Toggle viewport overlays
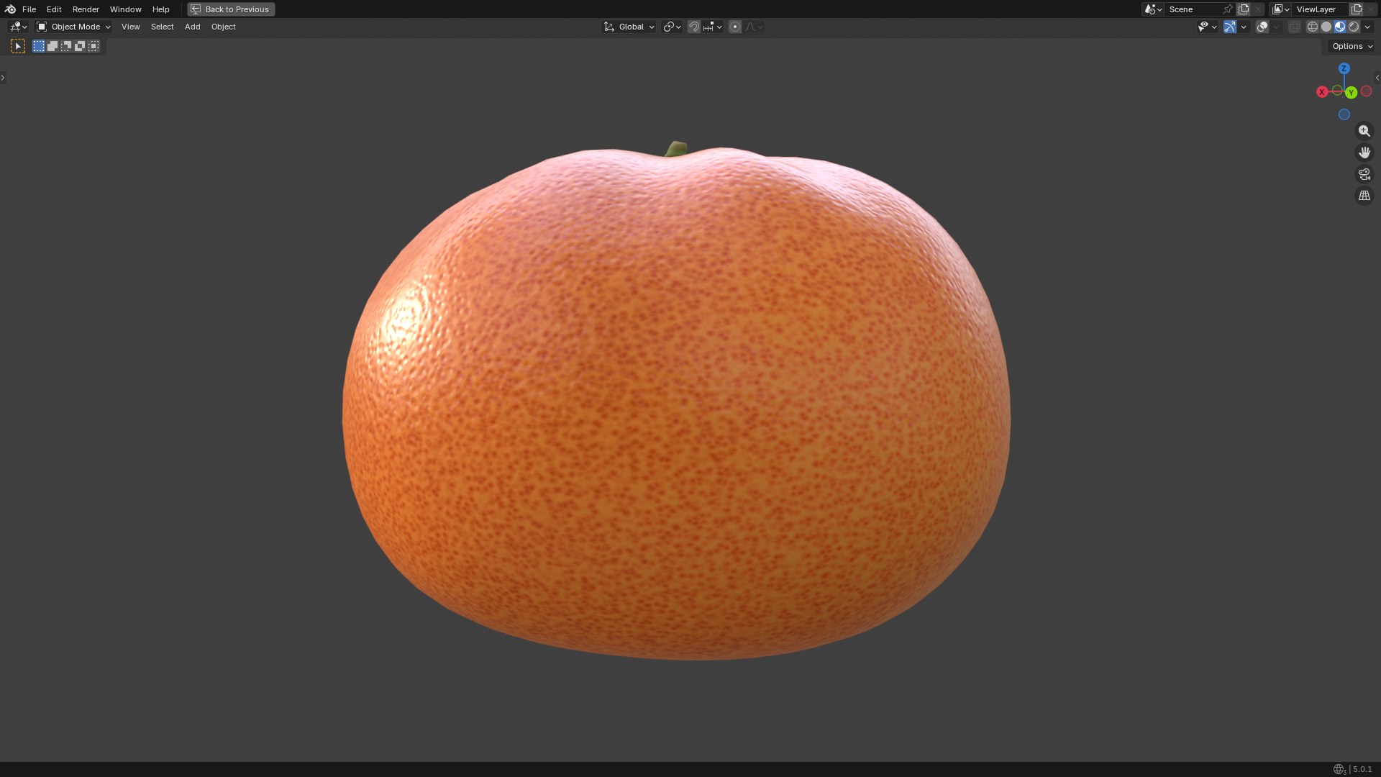The width and height of the screenshot is (1381, 777). pos(1262,27)
